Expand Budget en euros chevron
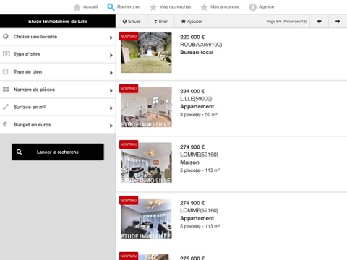The height and width of the screenshot is (260, 347). [x=111, y=126]
